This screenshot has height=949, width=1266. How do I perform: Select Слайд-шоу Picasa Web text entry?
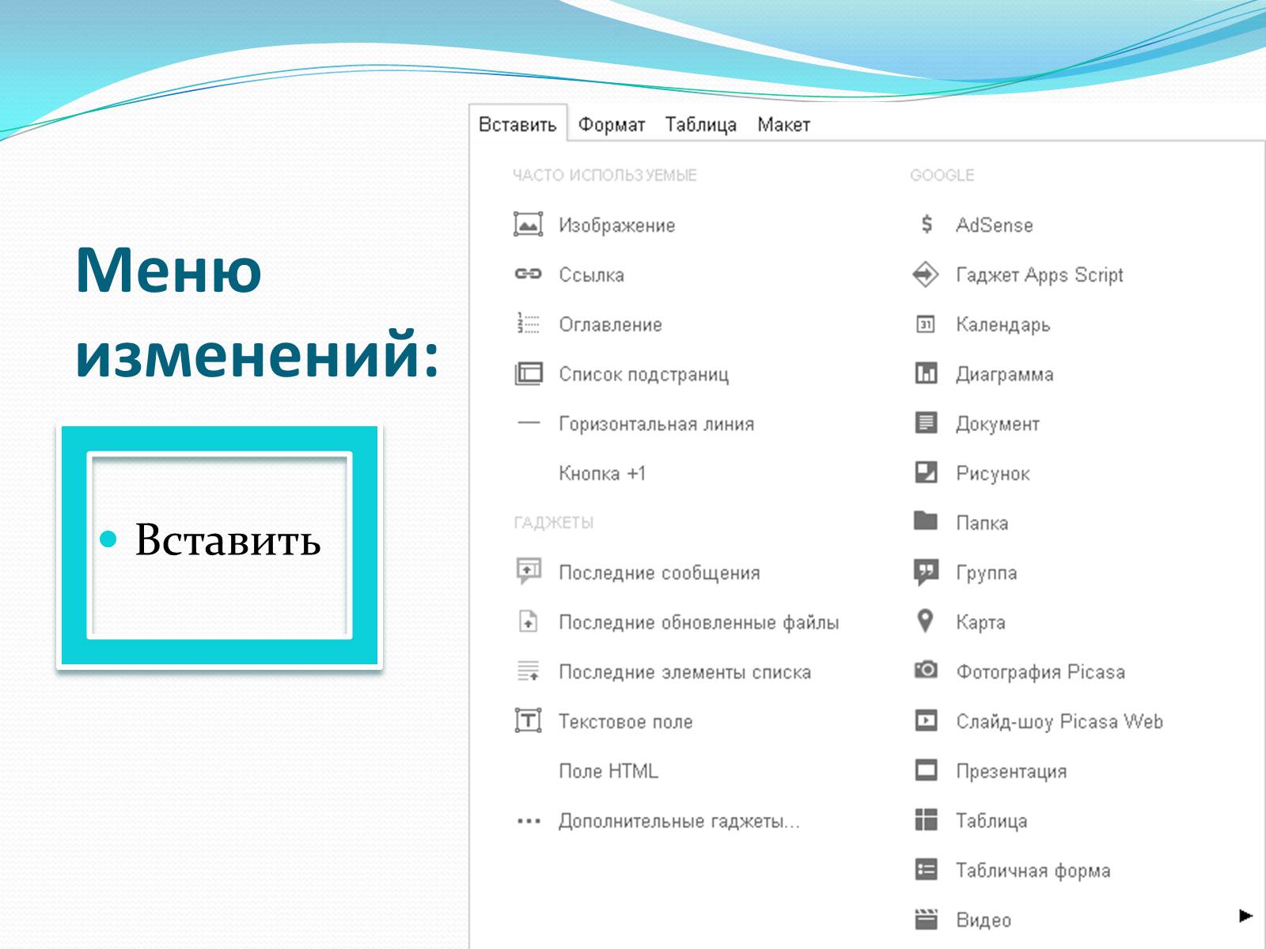click(x=1059, y=722)
